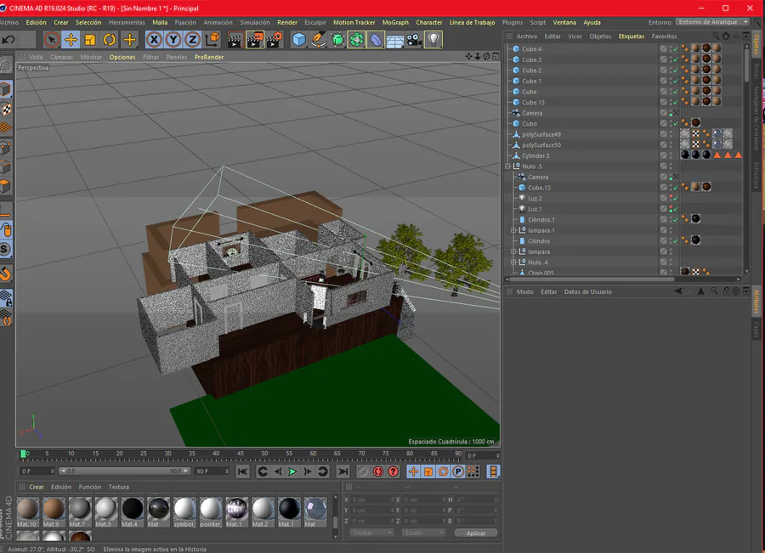Click the coordinate system icon
This screenshot has height=553, width=765.
[212, 39]
